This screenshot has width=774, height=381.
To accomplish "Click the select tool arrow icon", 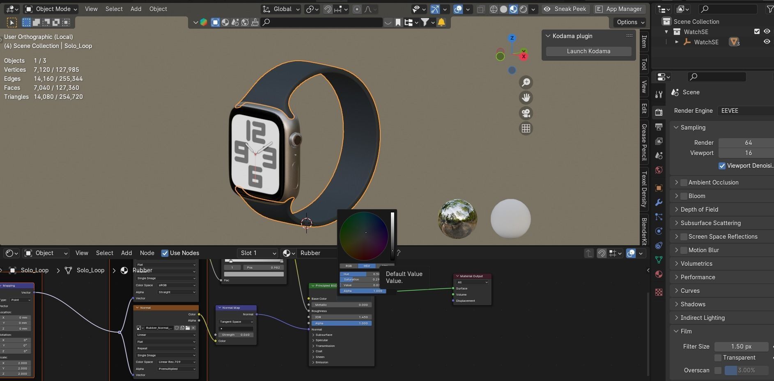I will [11, 23].
